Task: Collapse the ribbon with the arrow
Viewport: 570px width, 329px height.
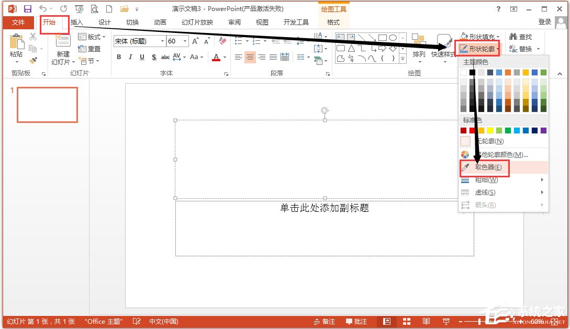Action: tap(560, 74)
